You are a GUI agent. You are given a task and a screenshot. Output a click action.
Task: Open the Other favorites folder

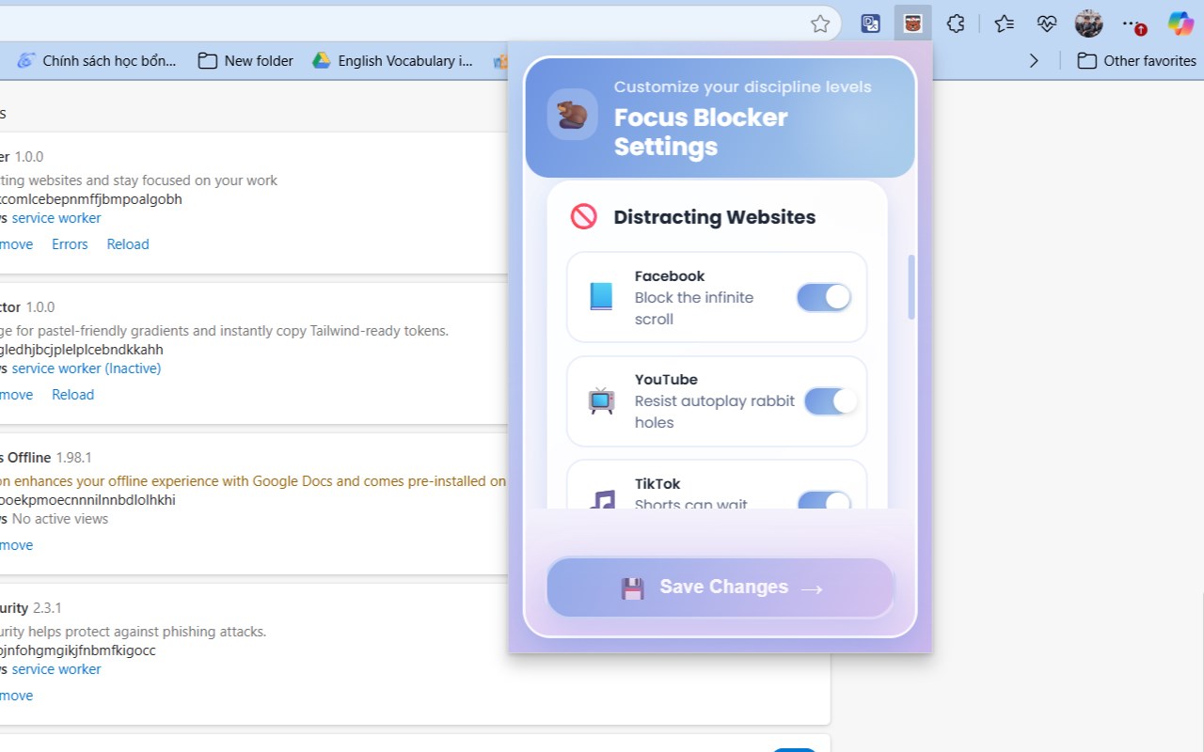click(x=1136, y=60)
